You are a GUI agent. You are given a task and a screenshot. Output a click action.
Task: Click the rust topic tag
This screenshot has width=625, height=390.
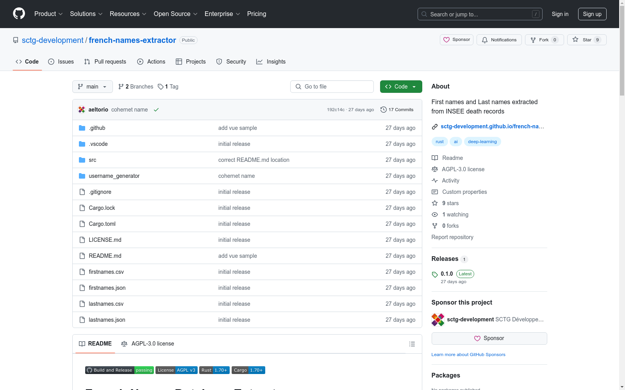440,142
